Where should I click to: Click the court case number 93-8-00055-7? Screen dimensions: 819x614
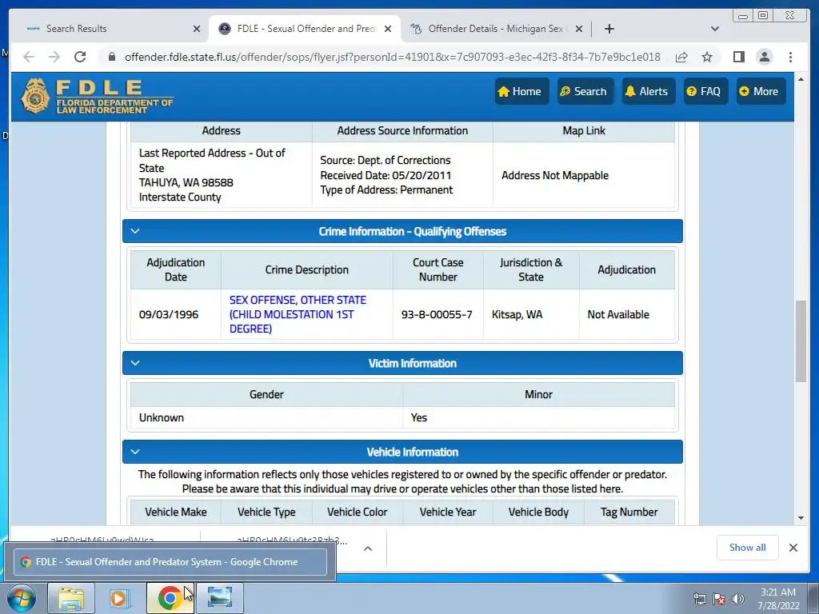click(437, 314)
